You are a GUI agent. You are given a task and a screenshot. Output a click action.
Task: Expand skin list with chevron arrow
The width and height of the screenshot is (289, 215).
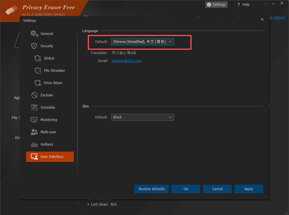pyautogui.click(x=170, y=117)
